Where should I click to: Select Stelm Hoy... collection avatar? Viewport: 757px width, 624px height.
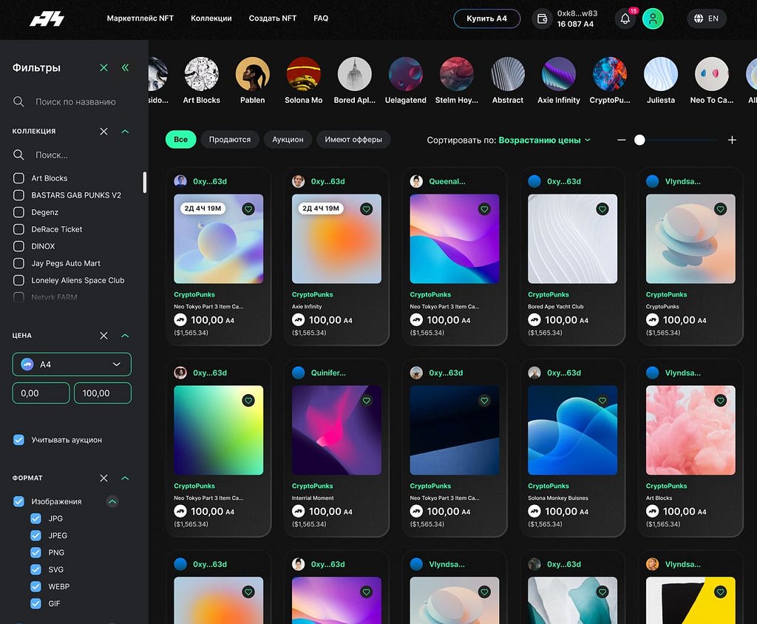457,74
